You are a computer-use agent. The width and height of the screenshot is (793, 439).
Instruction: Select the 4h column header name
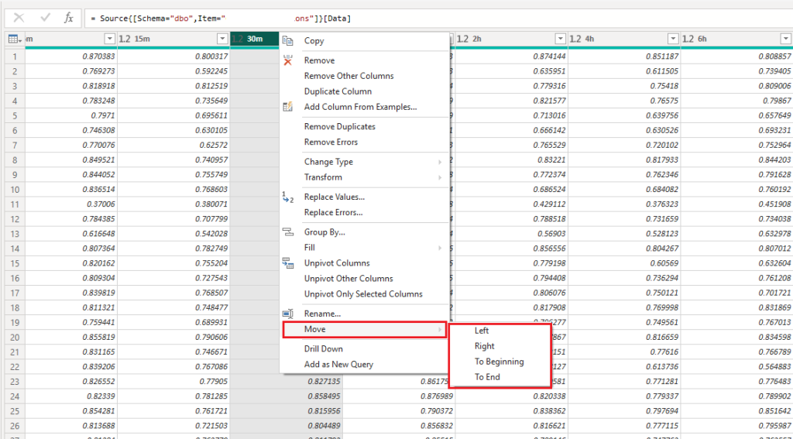pos(589,39)
